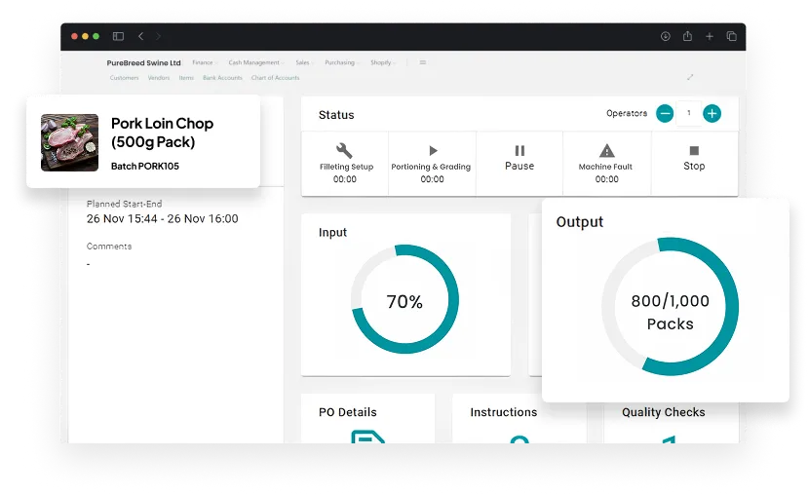Open the Finance dropdown menu
The image size is (808, 495).
pos(204,62)
